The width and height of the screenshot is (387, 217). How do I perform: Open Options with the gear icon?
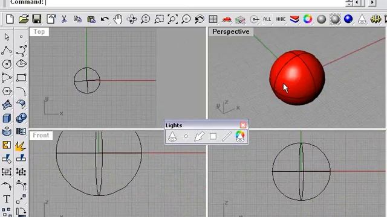[376, 19]
